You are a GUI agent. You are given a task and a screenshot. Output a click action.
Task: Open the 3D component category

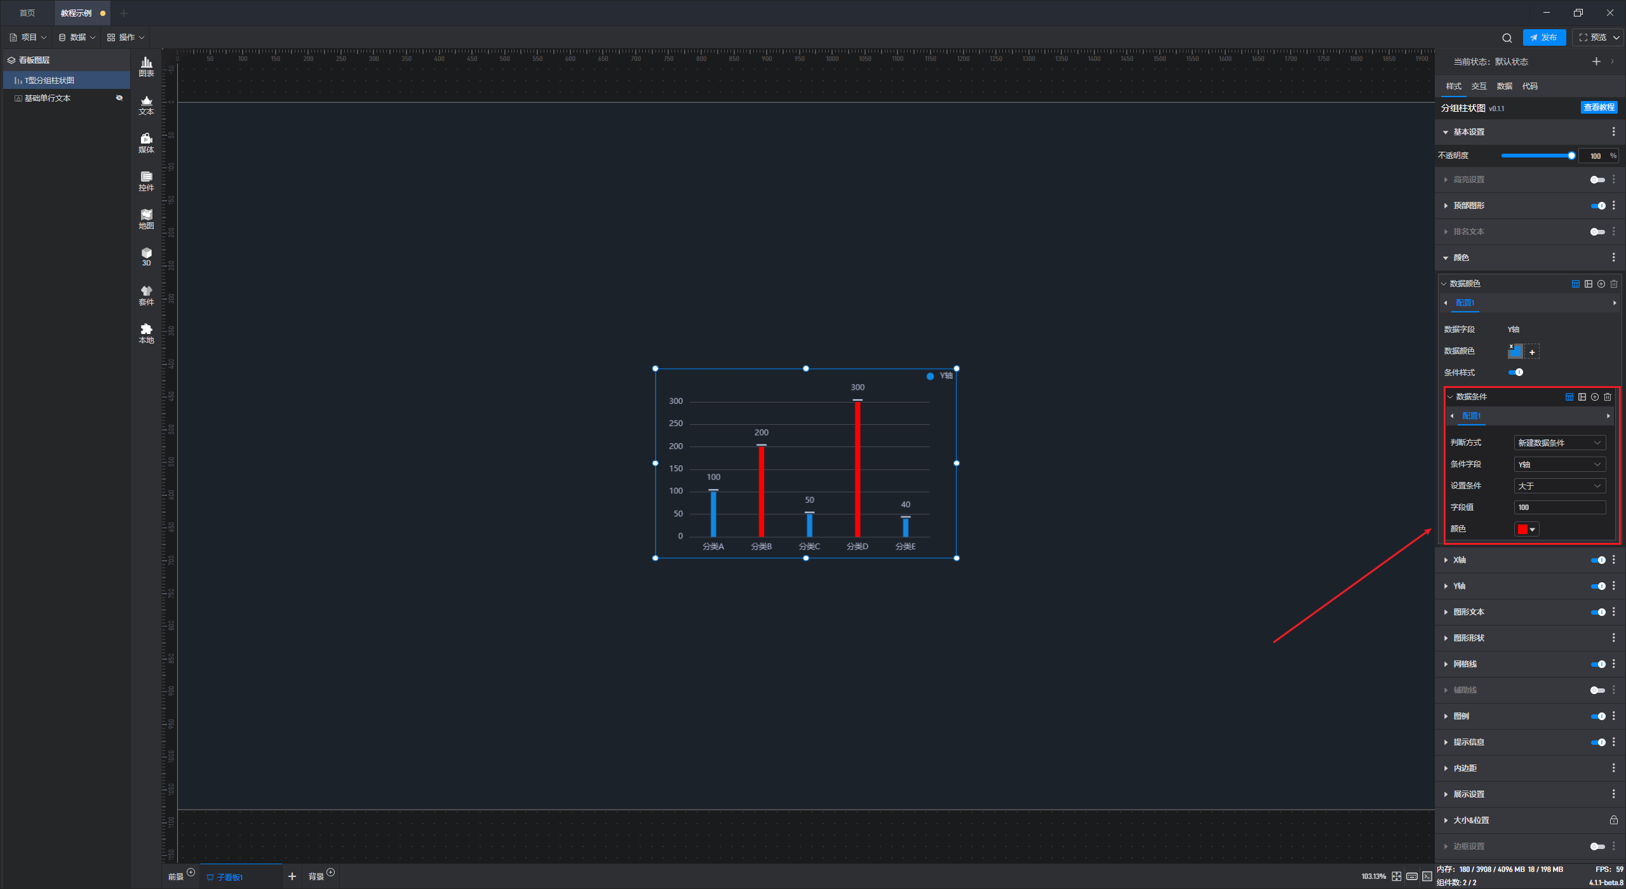pyautogui.click(x=146, y=256)
